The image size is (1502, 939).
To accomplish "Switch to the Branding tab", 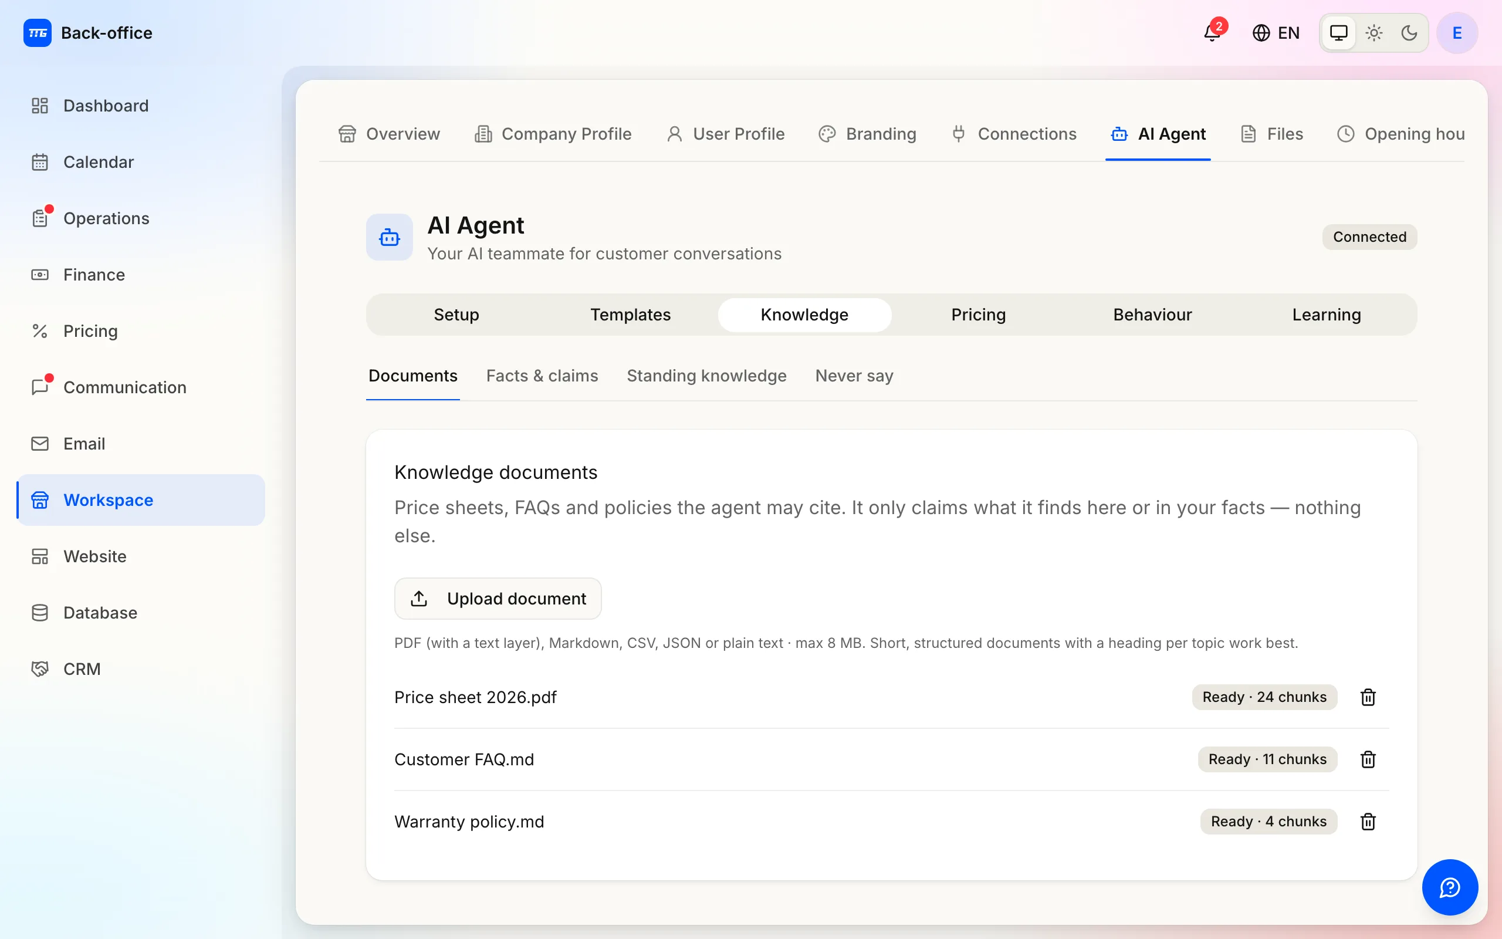I will [x=868, y=134].
